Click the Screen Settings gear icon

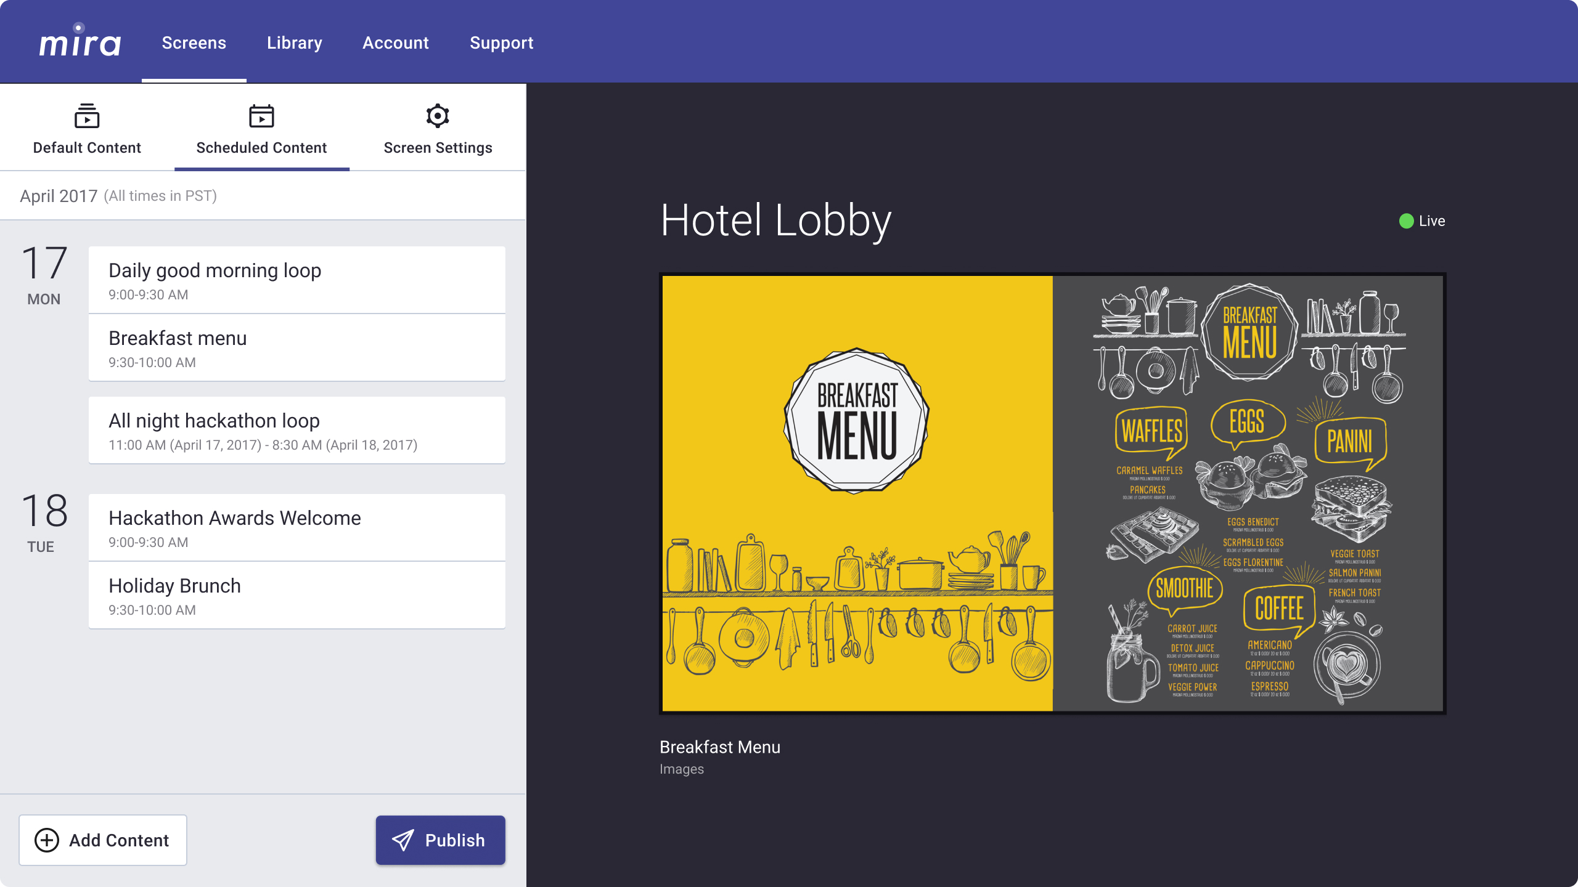[x=438, y=116]
